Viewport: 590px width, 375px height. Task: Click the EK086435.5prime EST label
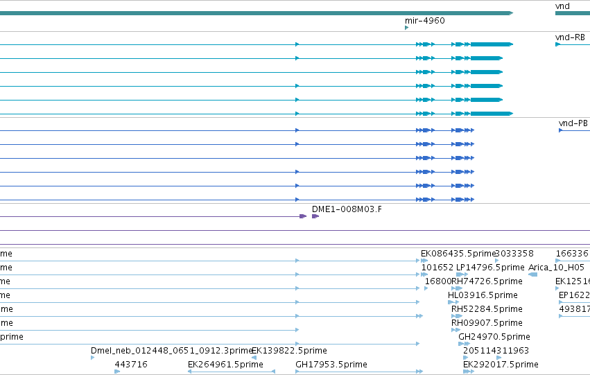458,254
